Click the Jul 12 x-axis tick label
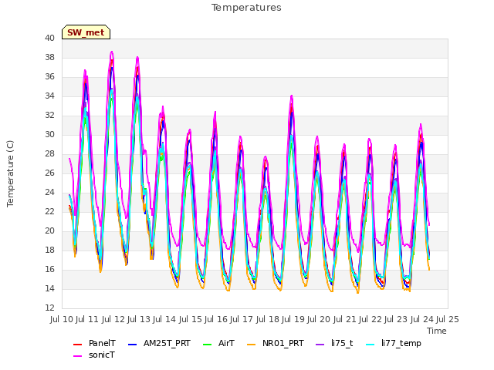This screenshot has width=494, height=370. click(x=113, y=319)
